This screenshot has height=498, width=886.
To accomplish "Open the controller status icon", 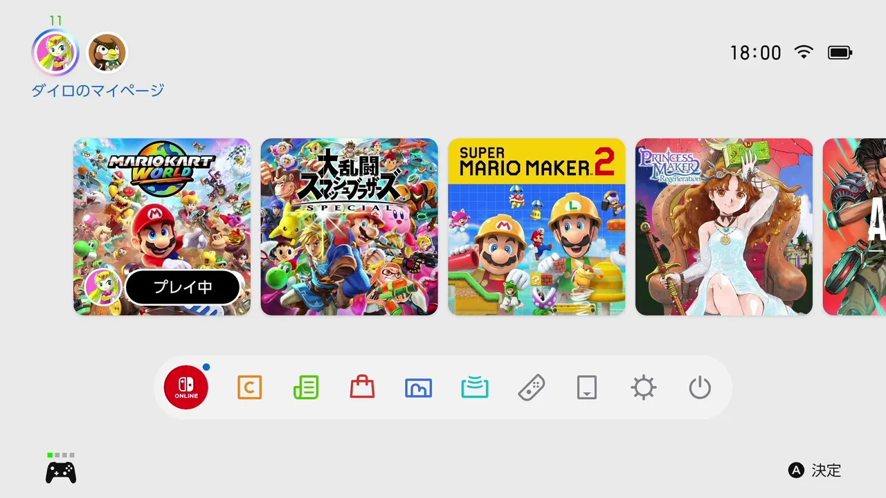I will pyautogui.click(x=61, y=470).
